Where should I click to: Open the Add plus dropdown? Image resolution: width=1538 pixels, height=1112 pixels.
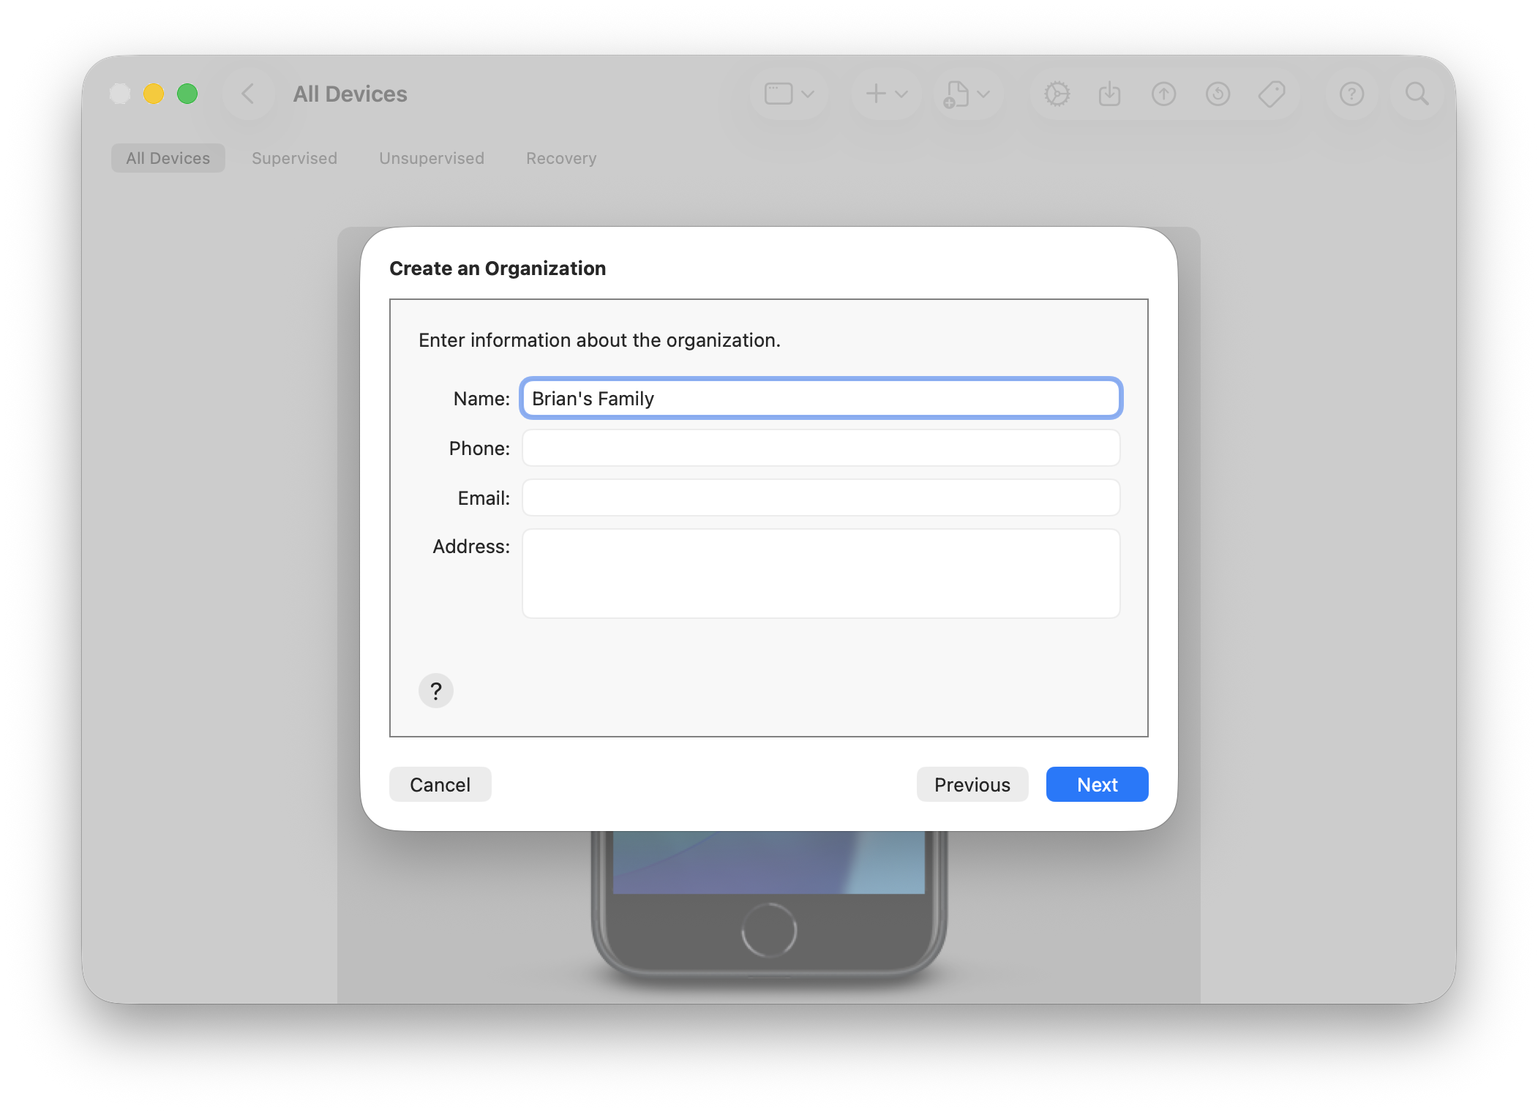(x=886, y=94)
